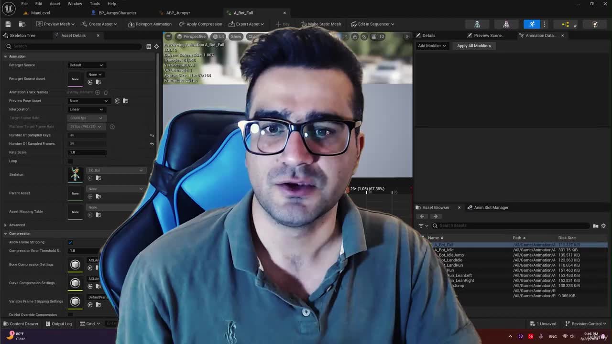Viewport: 612px width, 344px height.
Task: Open Retarget Source dropdown
Action: [86, 65]
